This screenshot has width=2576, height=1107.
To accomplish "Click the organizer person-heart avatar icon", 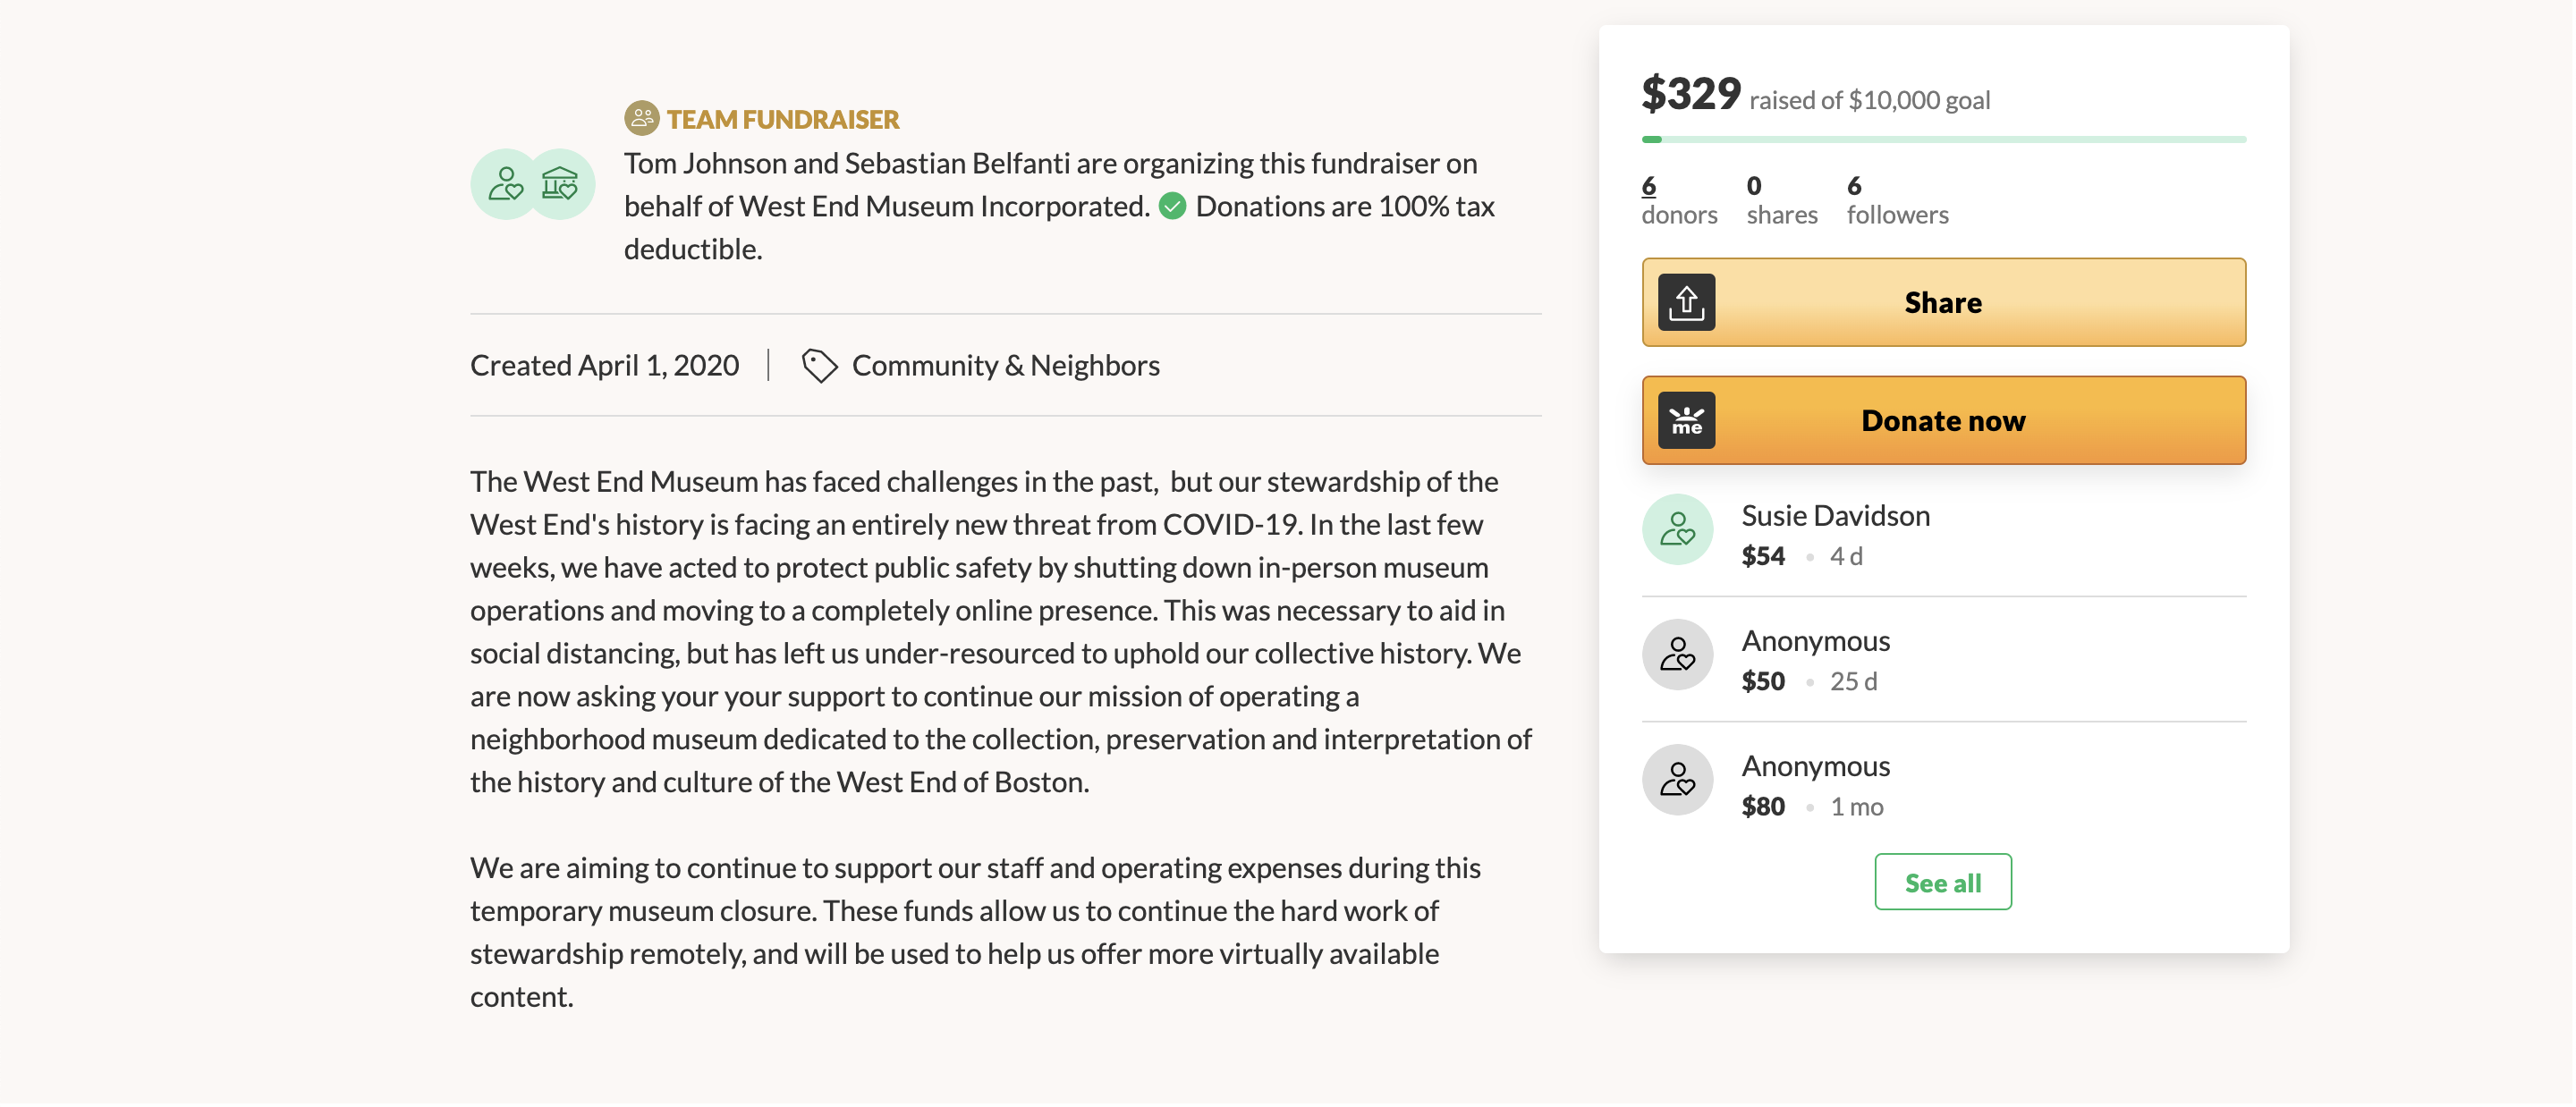I will click(x=505, y=184).
